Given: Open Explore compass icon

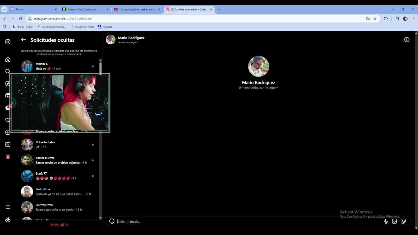Looking at the screenshot, I should pos(8,84).
